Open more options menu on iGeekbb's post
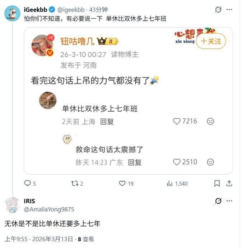The width and height of the screenshot is (242, 248). (229, 10)
